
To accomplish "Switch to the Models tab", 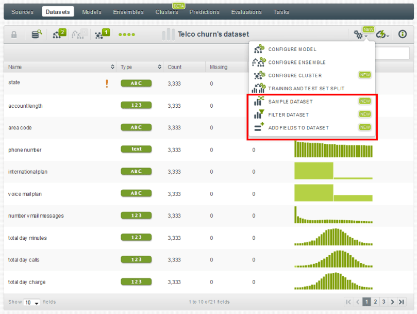I will pyautogui.click(x=92, y=12).
